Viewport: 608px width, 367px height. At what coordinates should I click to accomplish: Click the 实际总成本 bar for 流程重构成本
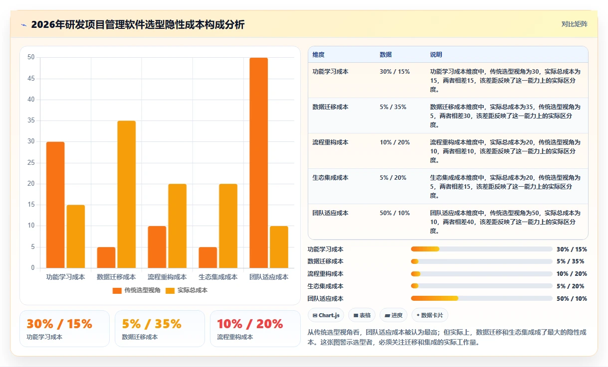click(x=178, y=226)
